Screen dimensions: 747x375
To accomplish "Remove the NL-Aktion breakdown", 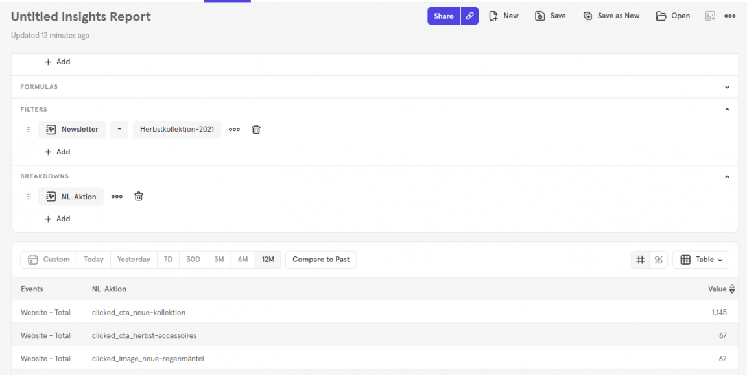I will (138, 196).
